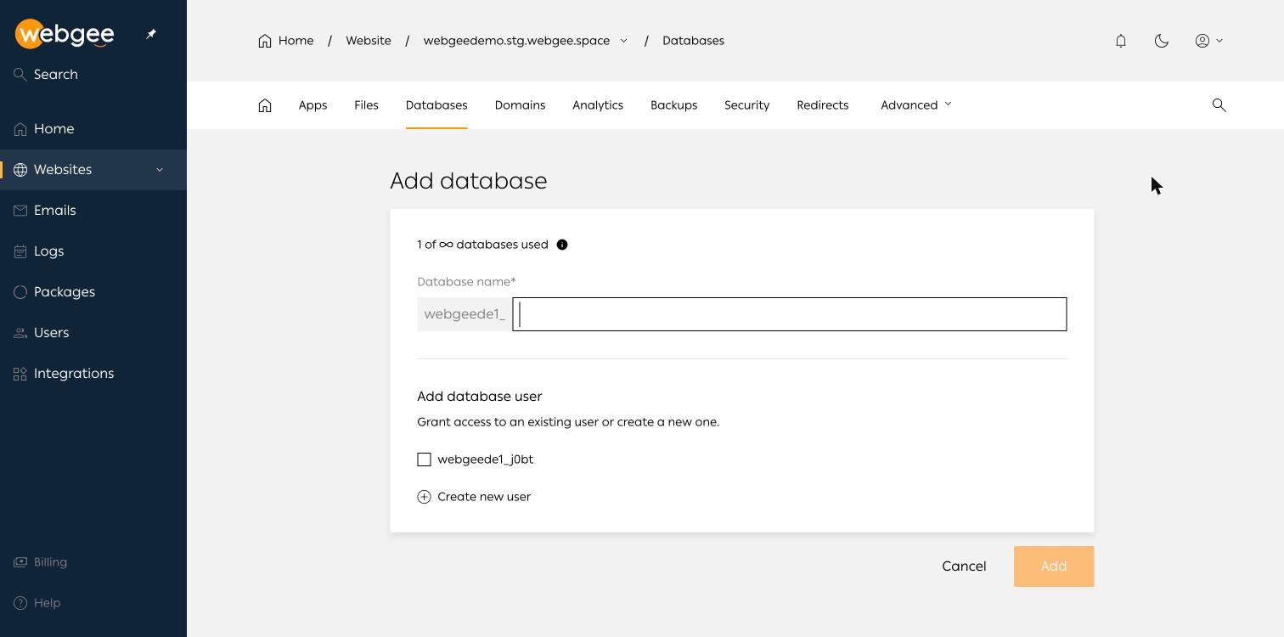Click the Databases breadcrumb
1284x637 pixels.
(x=693, y=41)
